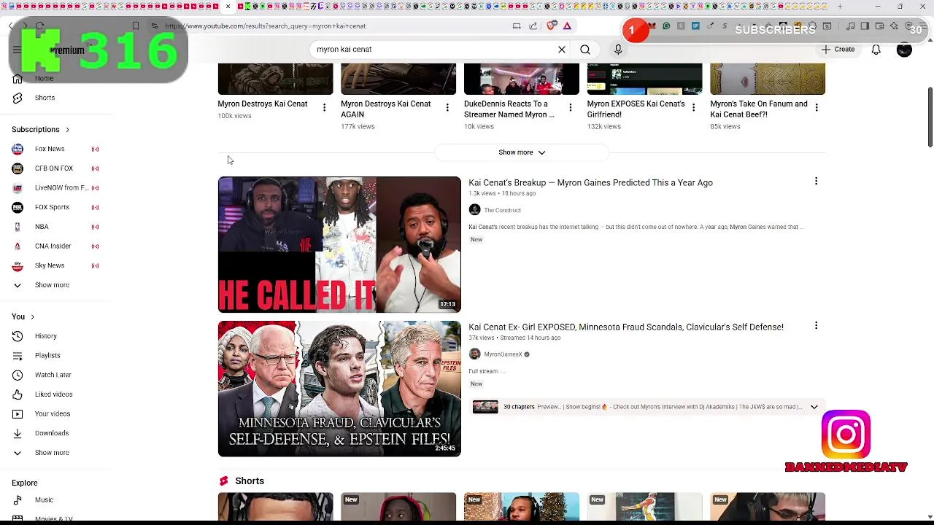Viewport: 934px width, 525px height.
Task: Play the Minnesota Fraud stream thumbnail
Action: coord(339,389)
